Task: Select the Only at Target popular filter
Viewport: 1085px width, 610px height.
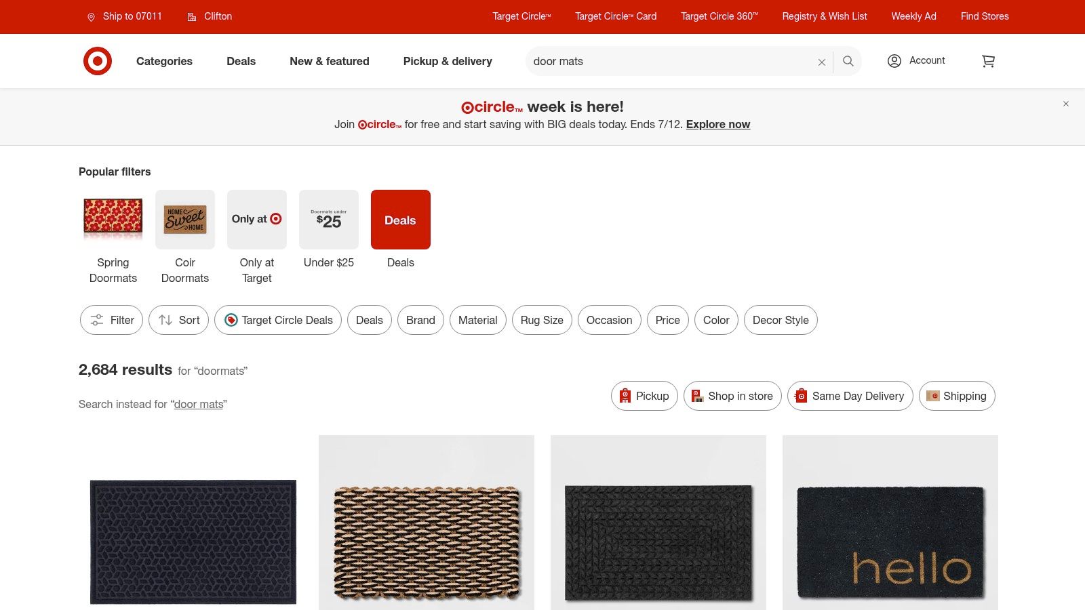Action: tap(257, 237)
